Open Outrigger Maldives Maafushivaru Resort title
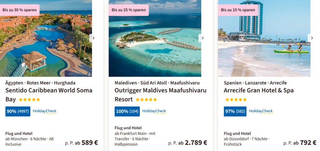The width and height of the screenshot is (320, 151). click(160, 91)
